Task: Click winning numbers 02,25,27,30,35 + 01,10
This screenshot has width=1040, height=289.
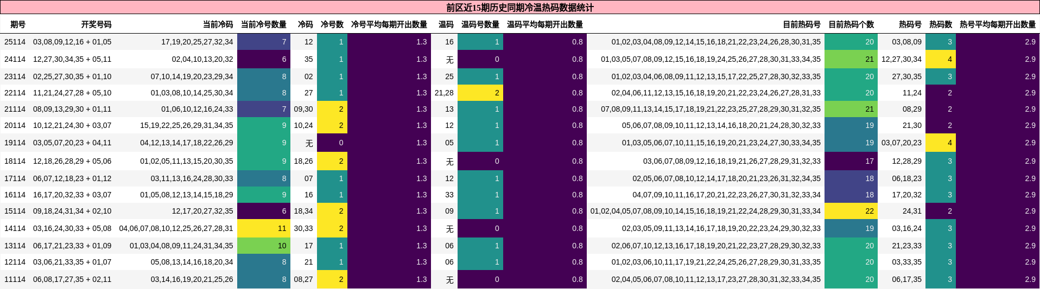Action: point(72,76)
